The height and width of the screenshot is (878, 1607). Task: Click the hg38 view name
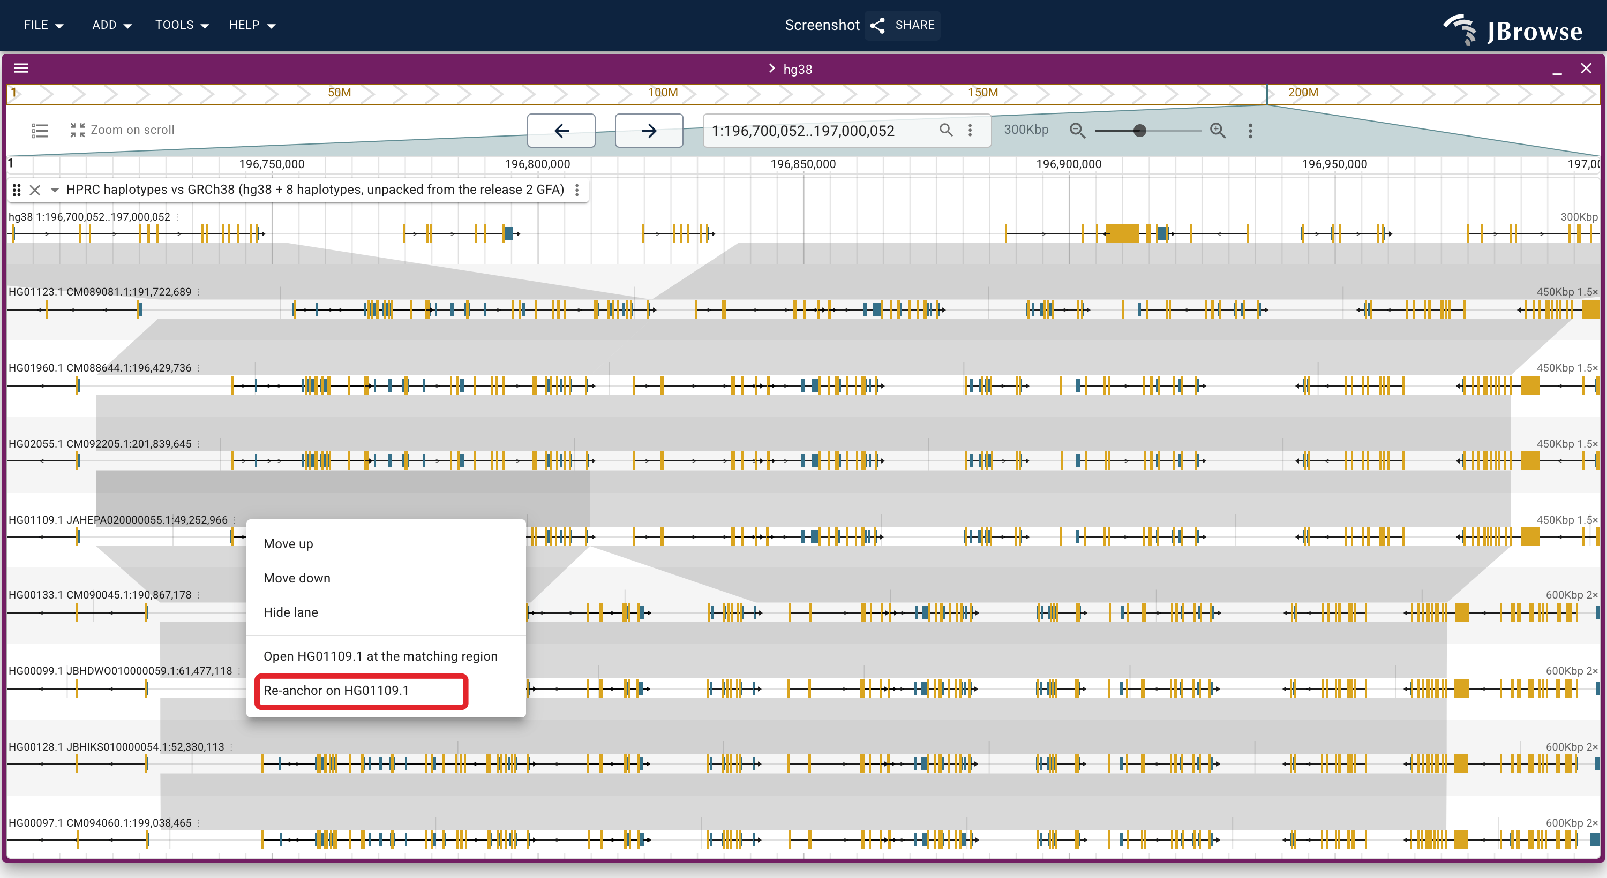[797, 69]
